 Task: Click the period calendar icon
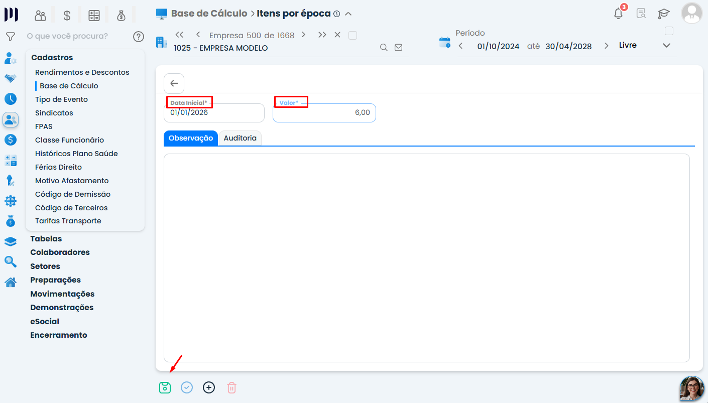point(445,42)
